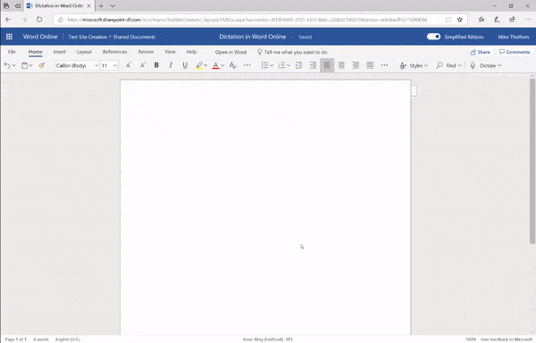The width and height of the screenshot is (536, 343).
Task: Open more font options ellipsis
Action: 247,65
